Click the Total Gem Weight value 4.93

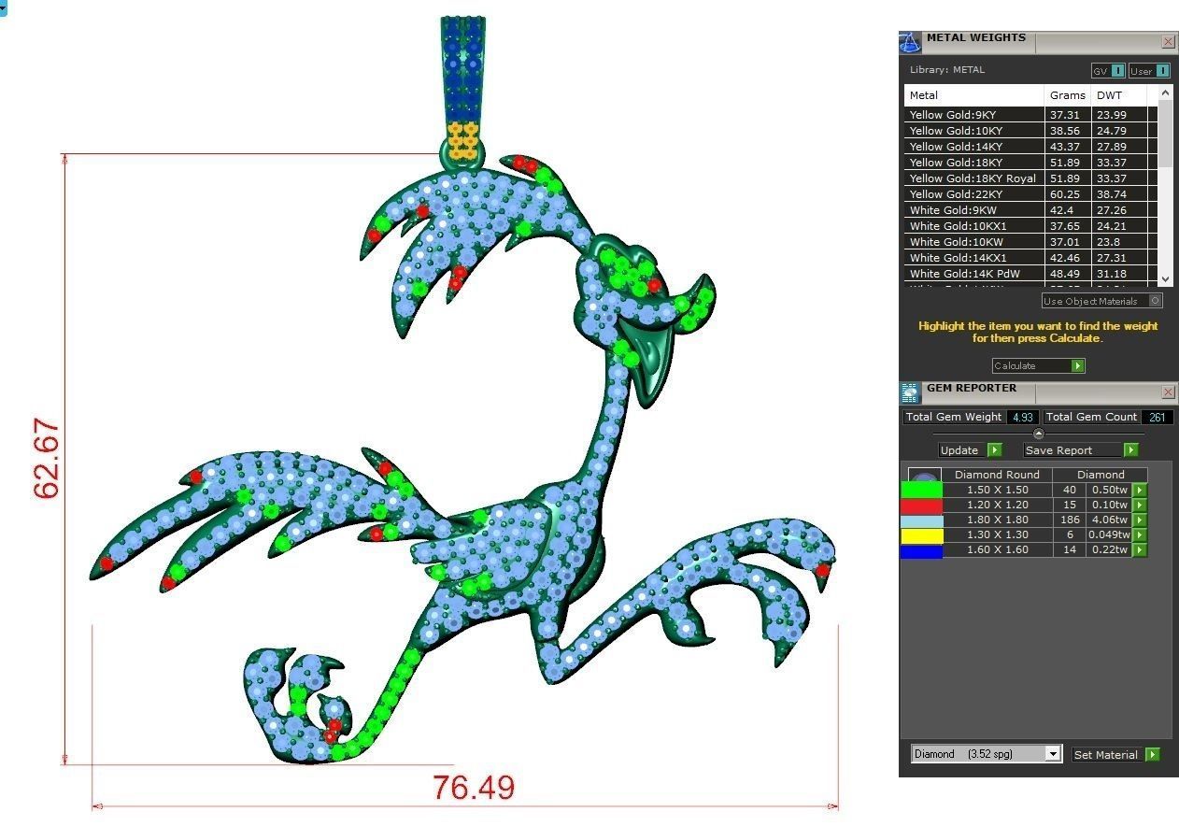1023,417
